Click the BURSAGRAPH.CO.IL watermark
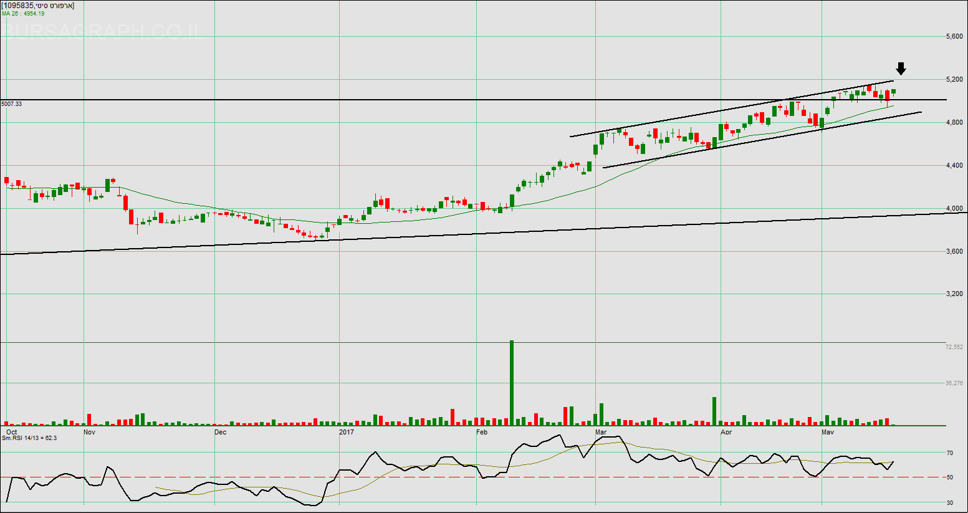 point(103,31)
